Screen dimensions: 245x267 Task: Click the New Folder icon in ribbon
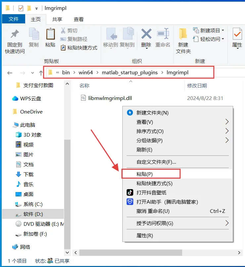pyautogui.click(x=183, y=34)
